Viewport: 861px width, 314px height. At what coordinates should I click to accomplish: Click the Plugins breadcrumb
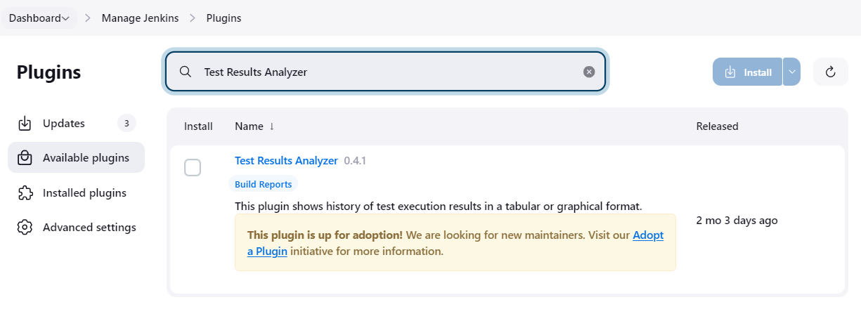224,18
